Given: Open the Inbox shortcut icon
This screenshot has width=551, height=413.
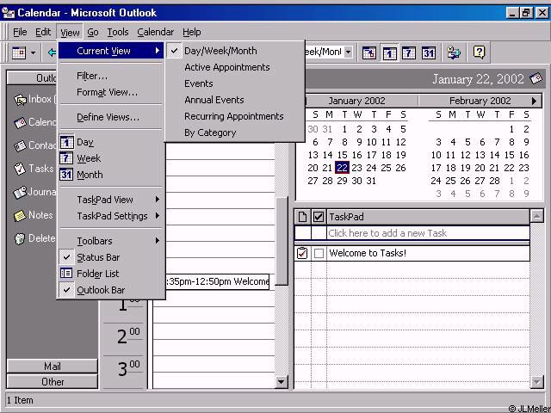Looking at the screenshot, I should coord(20,100).
